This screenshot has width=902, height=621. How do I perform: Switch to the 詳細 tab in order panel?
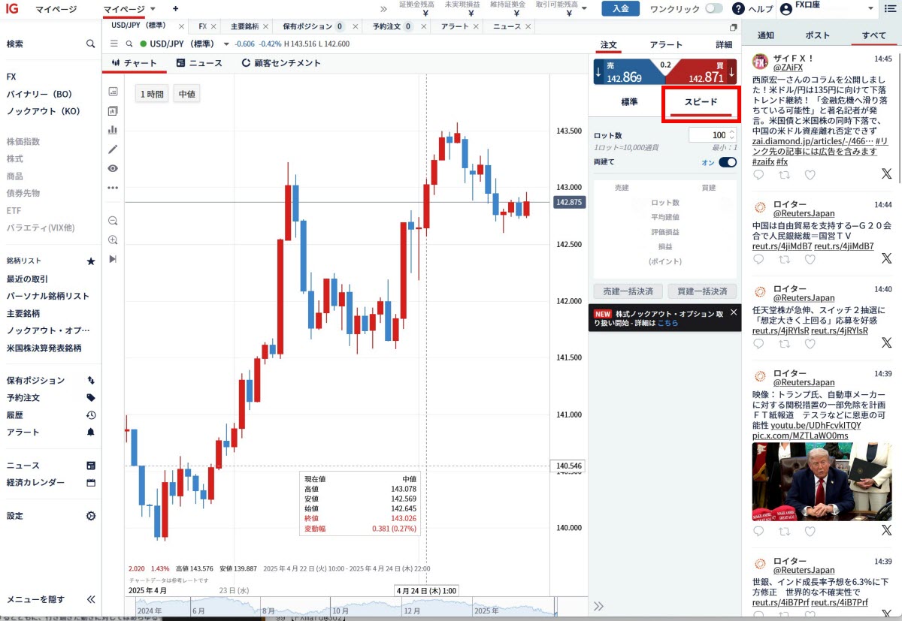(724, 45)
